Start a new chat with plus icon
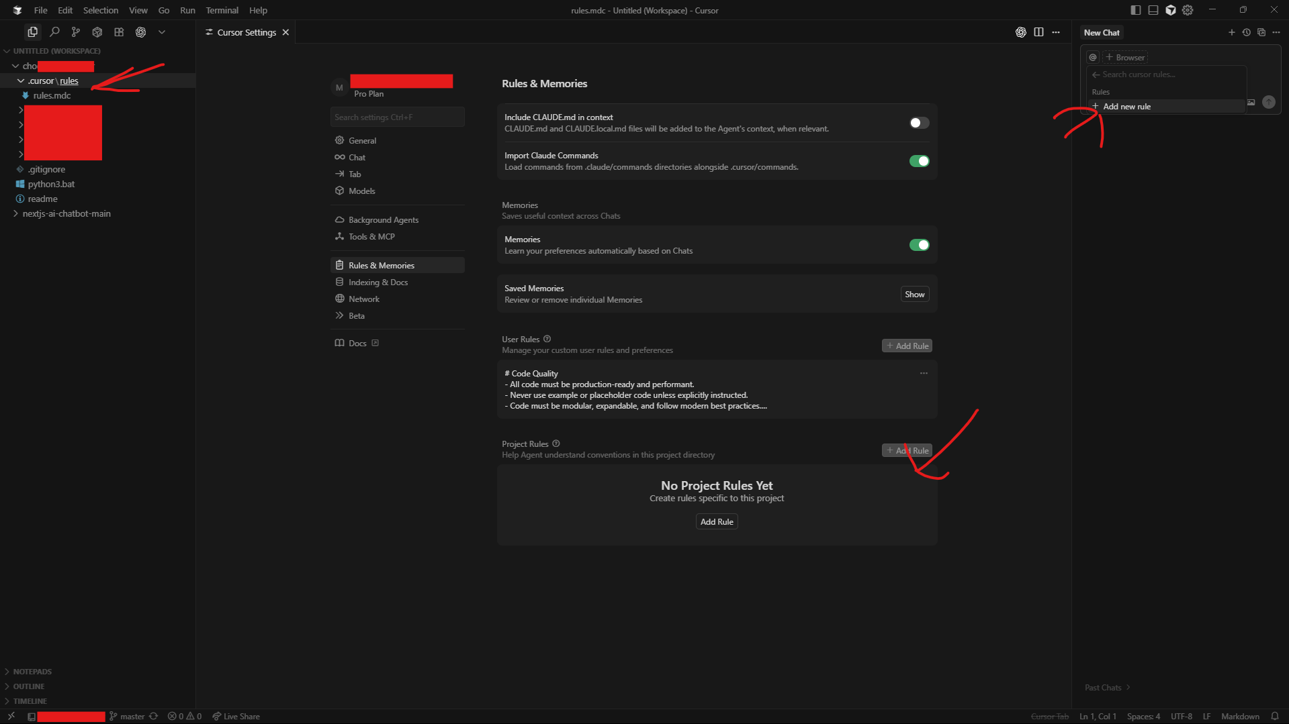The image size is (1289, 724). point(1232,32)
